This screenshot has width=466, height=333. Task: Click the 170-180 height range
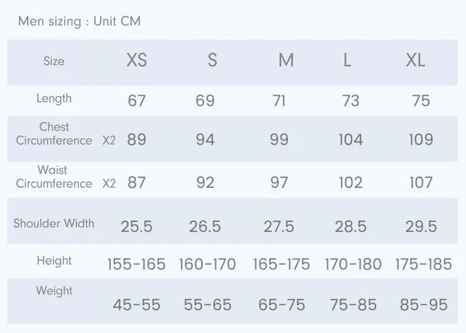(x=353, y=265)
